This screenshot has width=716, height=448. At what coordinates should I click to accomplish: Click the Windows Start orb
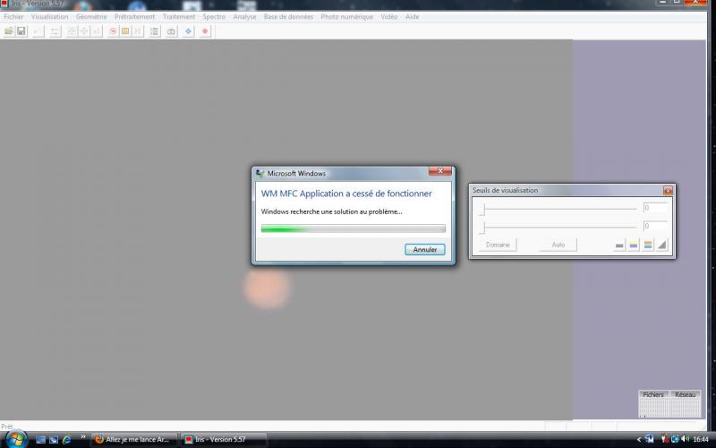[x=16, y=439]
